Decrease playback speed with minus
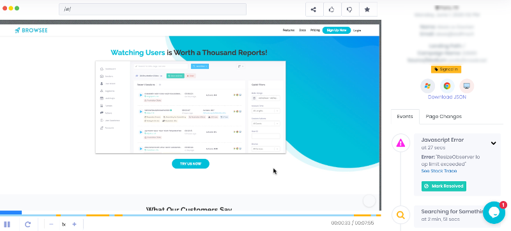511x231 pixels. (51, 224)
